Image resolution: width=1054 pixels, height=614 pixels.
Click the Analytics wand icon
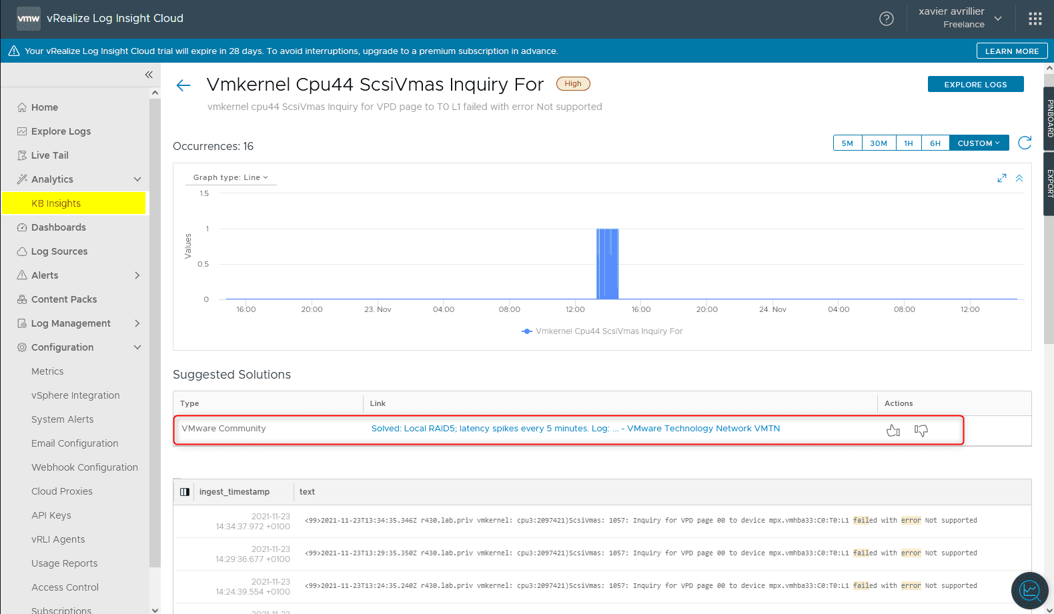(22, 179)
